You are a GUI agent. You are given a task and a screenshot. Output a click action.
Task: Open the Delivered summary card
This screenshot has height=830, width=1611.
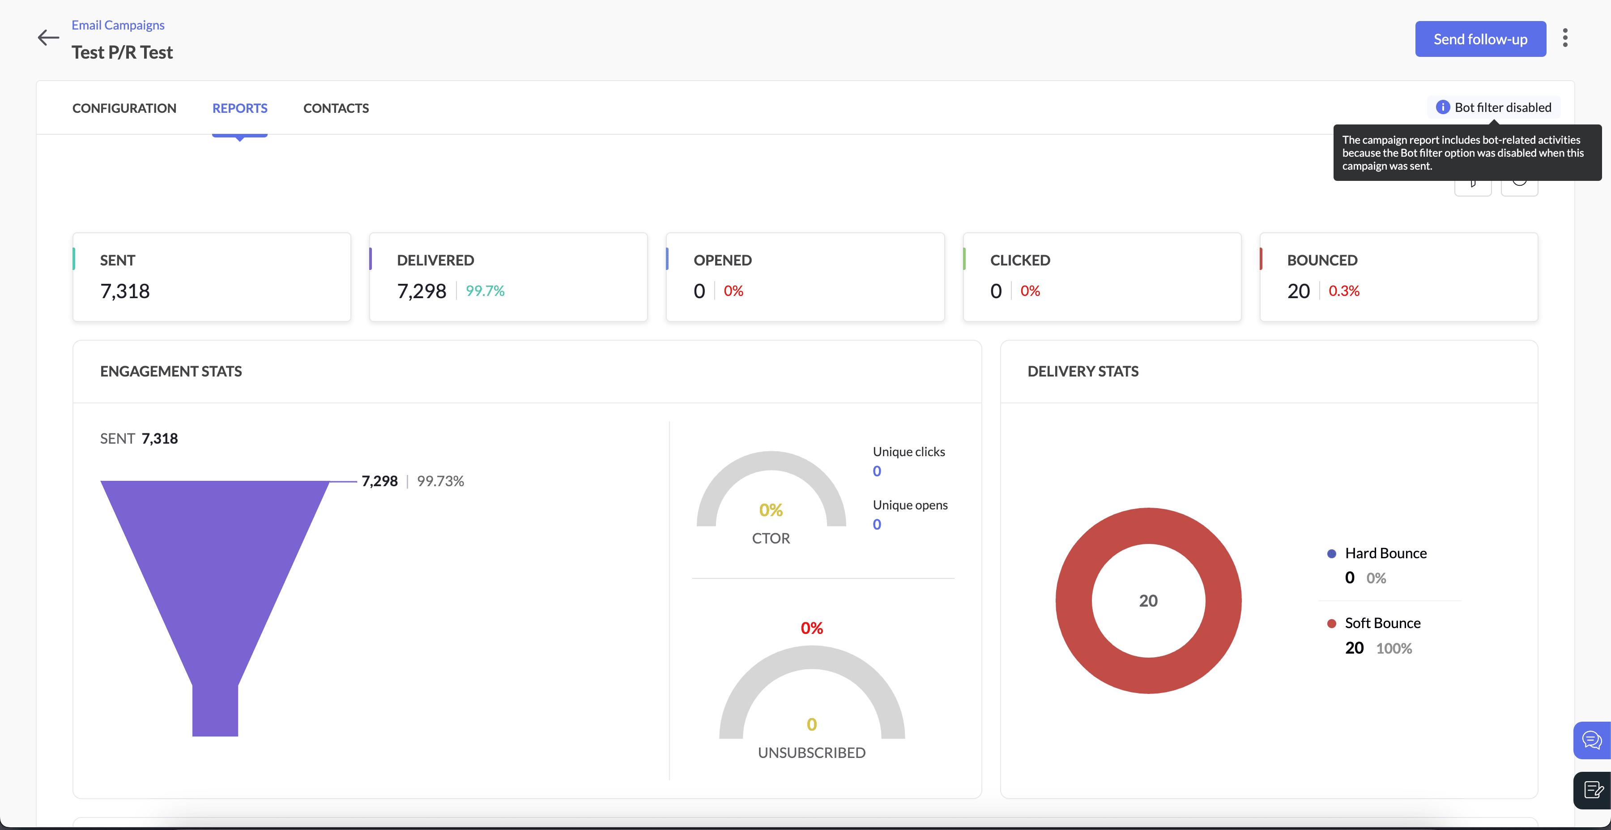[x=508, y=277]
